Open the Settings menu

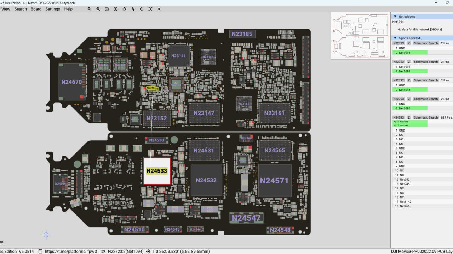pyautogui.click(x=52, y=9)
